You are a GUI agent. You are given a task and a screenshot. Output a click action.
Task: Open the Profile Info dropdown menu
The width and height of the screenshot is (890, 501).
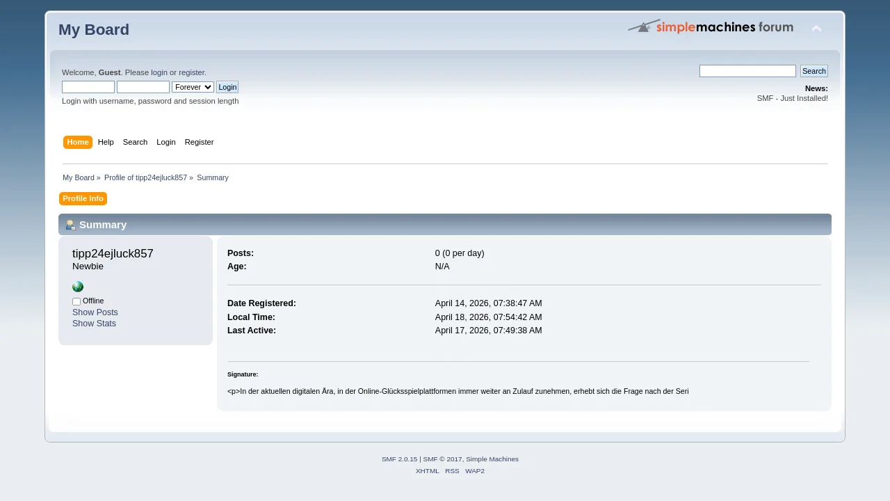tap(83, 199)
